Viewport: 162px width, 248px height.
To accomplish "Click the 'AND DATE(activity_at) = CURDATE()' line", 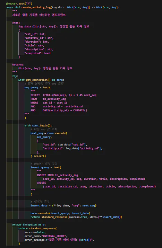I will tap(59, 110).
